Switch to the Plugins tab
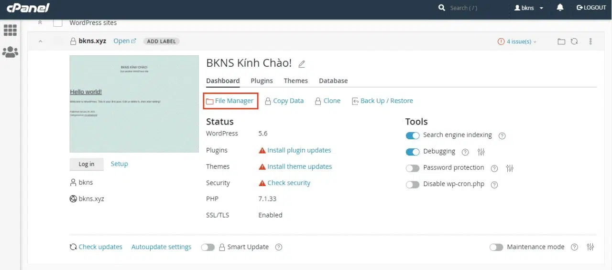 tap(262, 81)
